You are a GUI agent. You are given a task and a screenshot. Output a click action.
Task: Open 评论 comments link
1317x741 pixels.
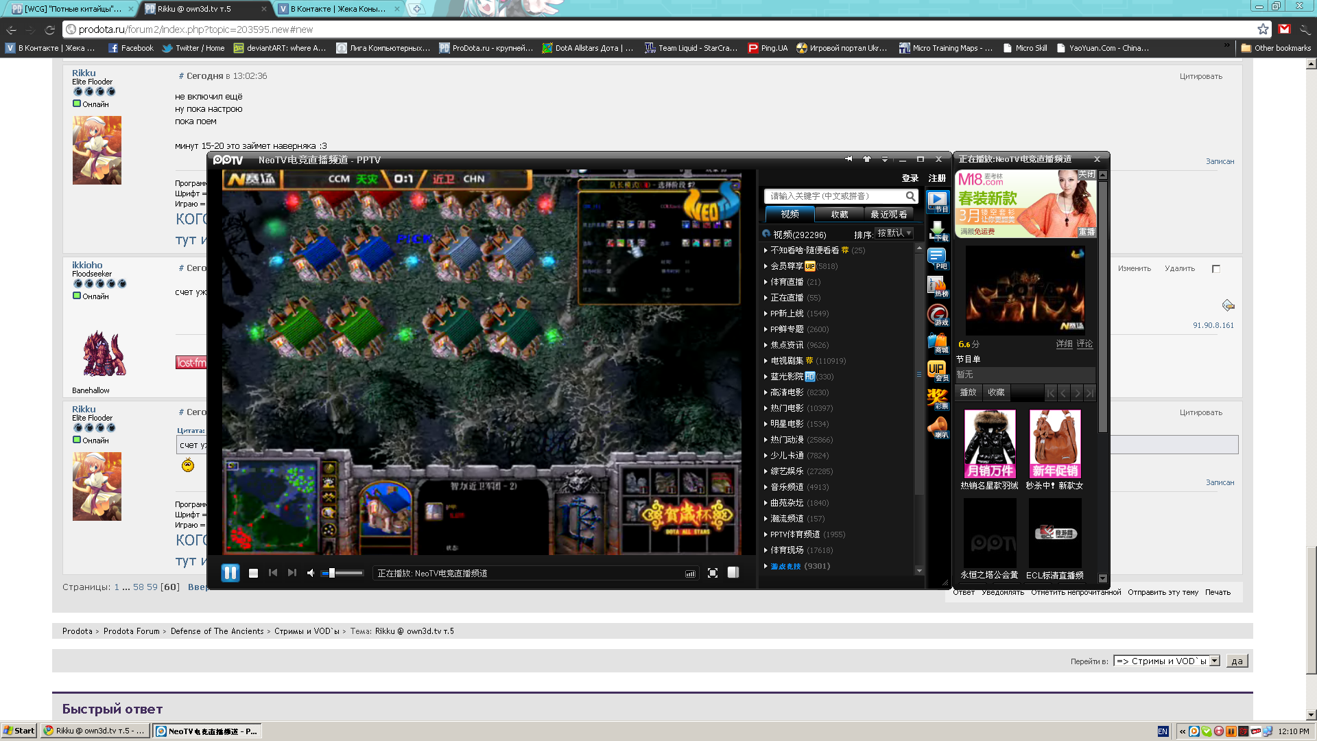click(1084, 344)
